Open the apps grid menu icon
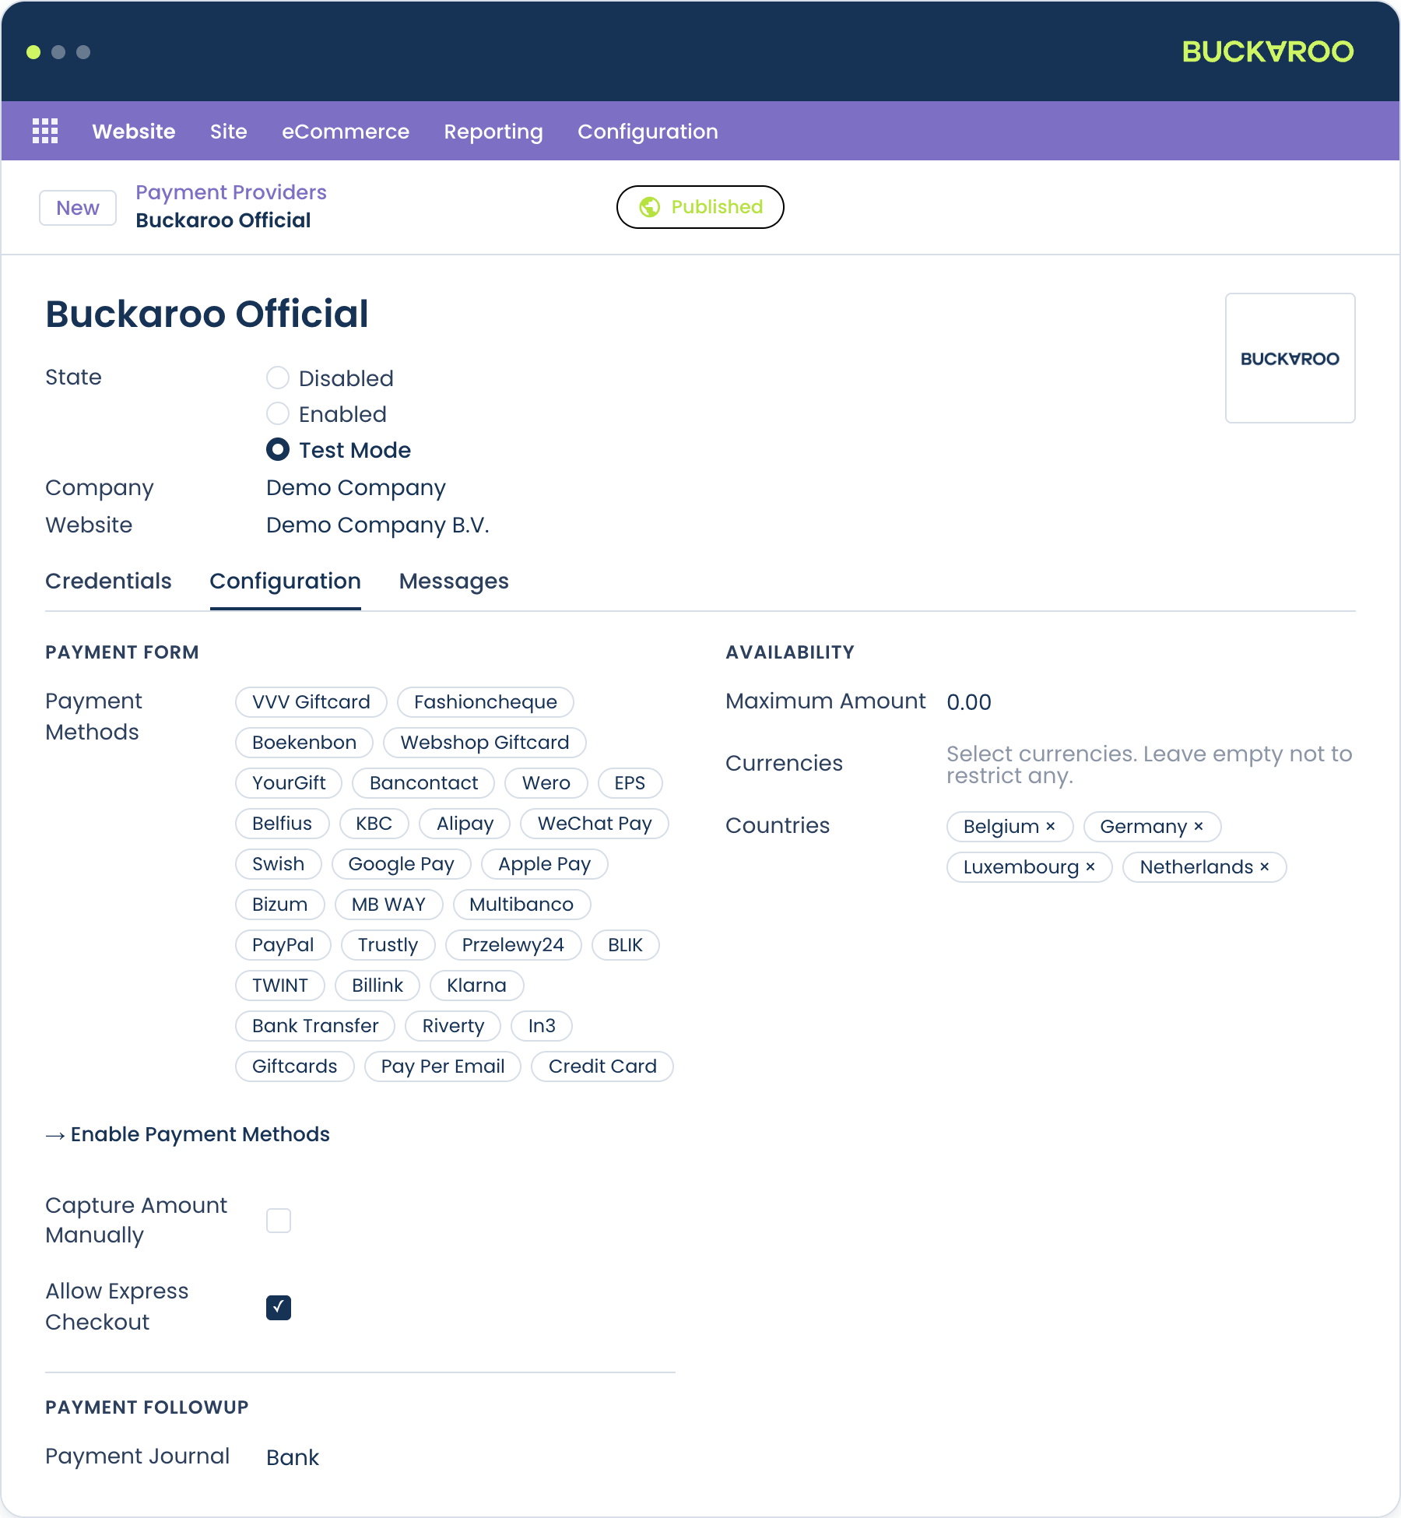 pyautogui.click(x=45, y=131)
